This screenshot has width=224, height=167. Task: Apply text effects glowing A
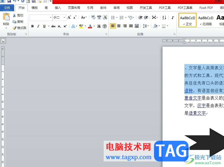point(73,26)
